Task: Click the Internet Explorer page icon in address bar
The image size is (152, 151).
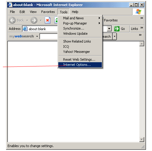Action: click(x=25, y=29)
